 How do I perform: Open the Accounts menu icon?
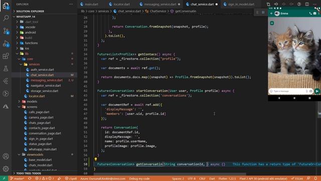tap(6, 156)
